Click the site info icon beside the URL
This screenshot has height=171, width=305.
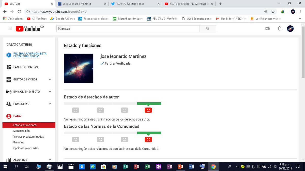[x=28, y=12]
